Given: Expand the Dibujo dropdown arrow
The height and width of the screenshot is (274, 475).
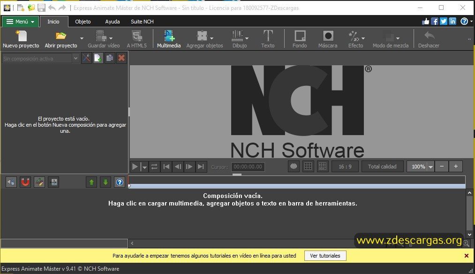Looking at the screenshot, I should (247, 38).
